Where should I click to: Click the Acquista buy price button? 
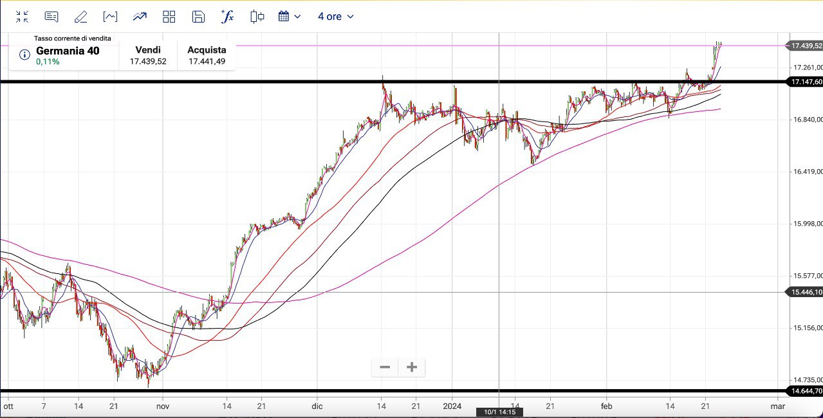click(207, 55)
